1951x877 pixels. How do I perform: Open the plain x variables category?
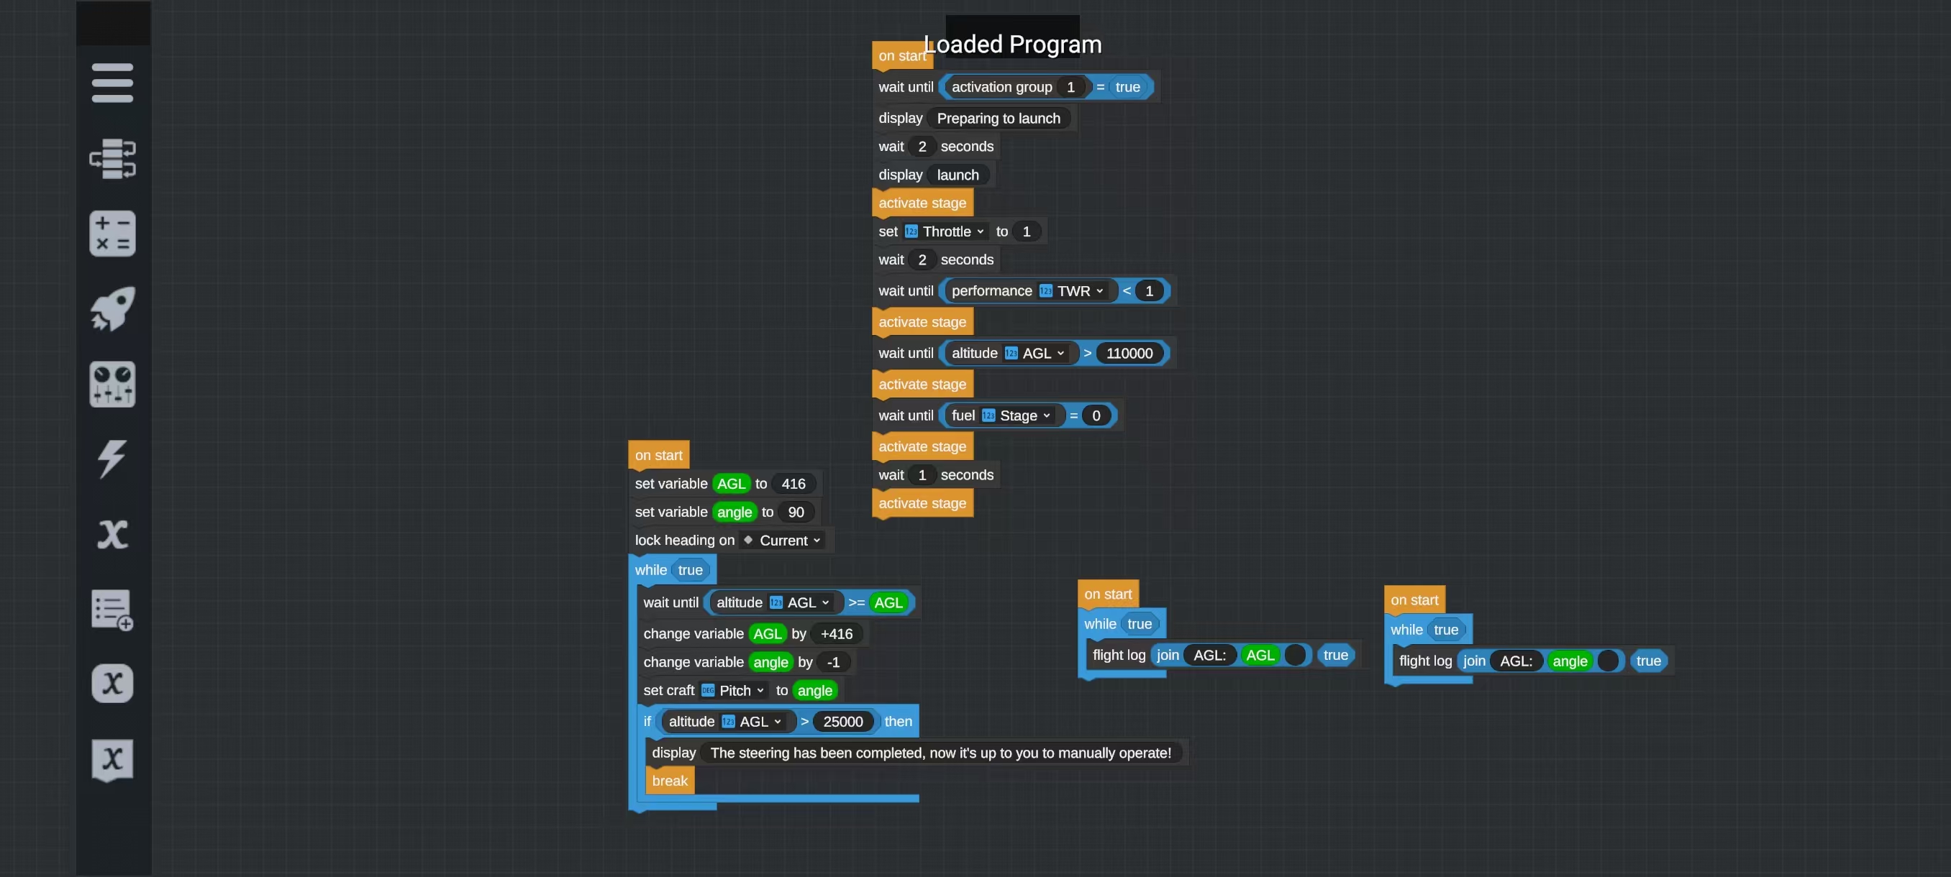click(x=112, y=533)
